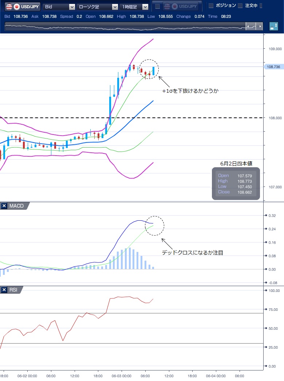This screenshot has width=284, height=381.
Task: Open the Bid price type dropdown
Action: [x=59, y=7]
